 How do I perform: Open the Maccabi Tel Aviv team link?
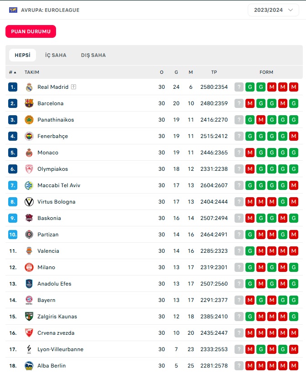tap(59, 185)
